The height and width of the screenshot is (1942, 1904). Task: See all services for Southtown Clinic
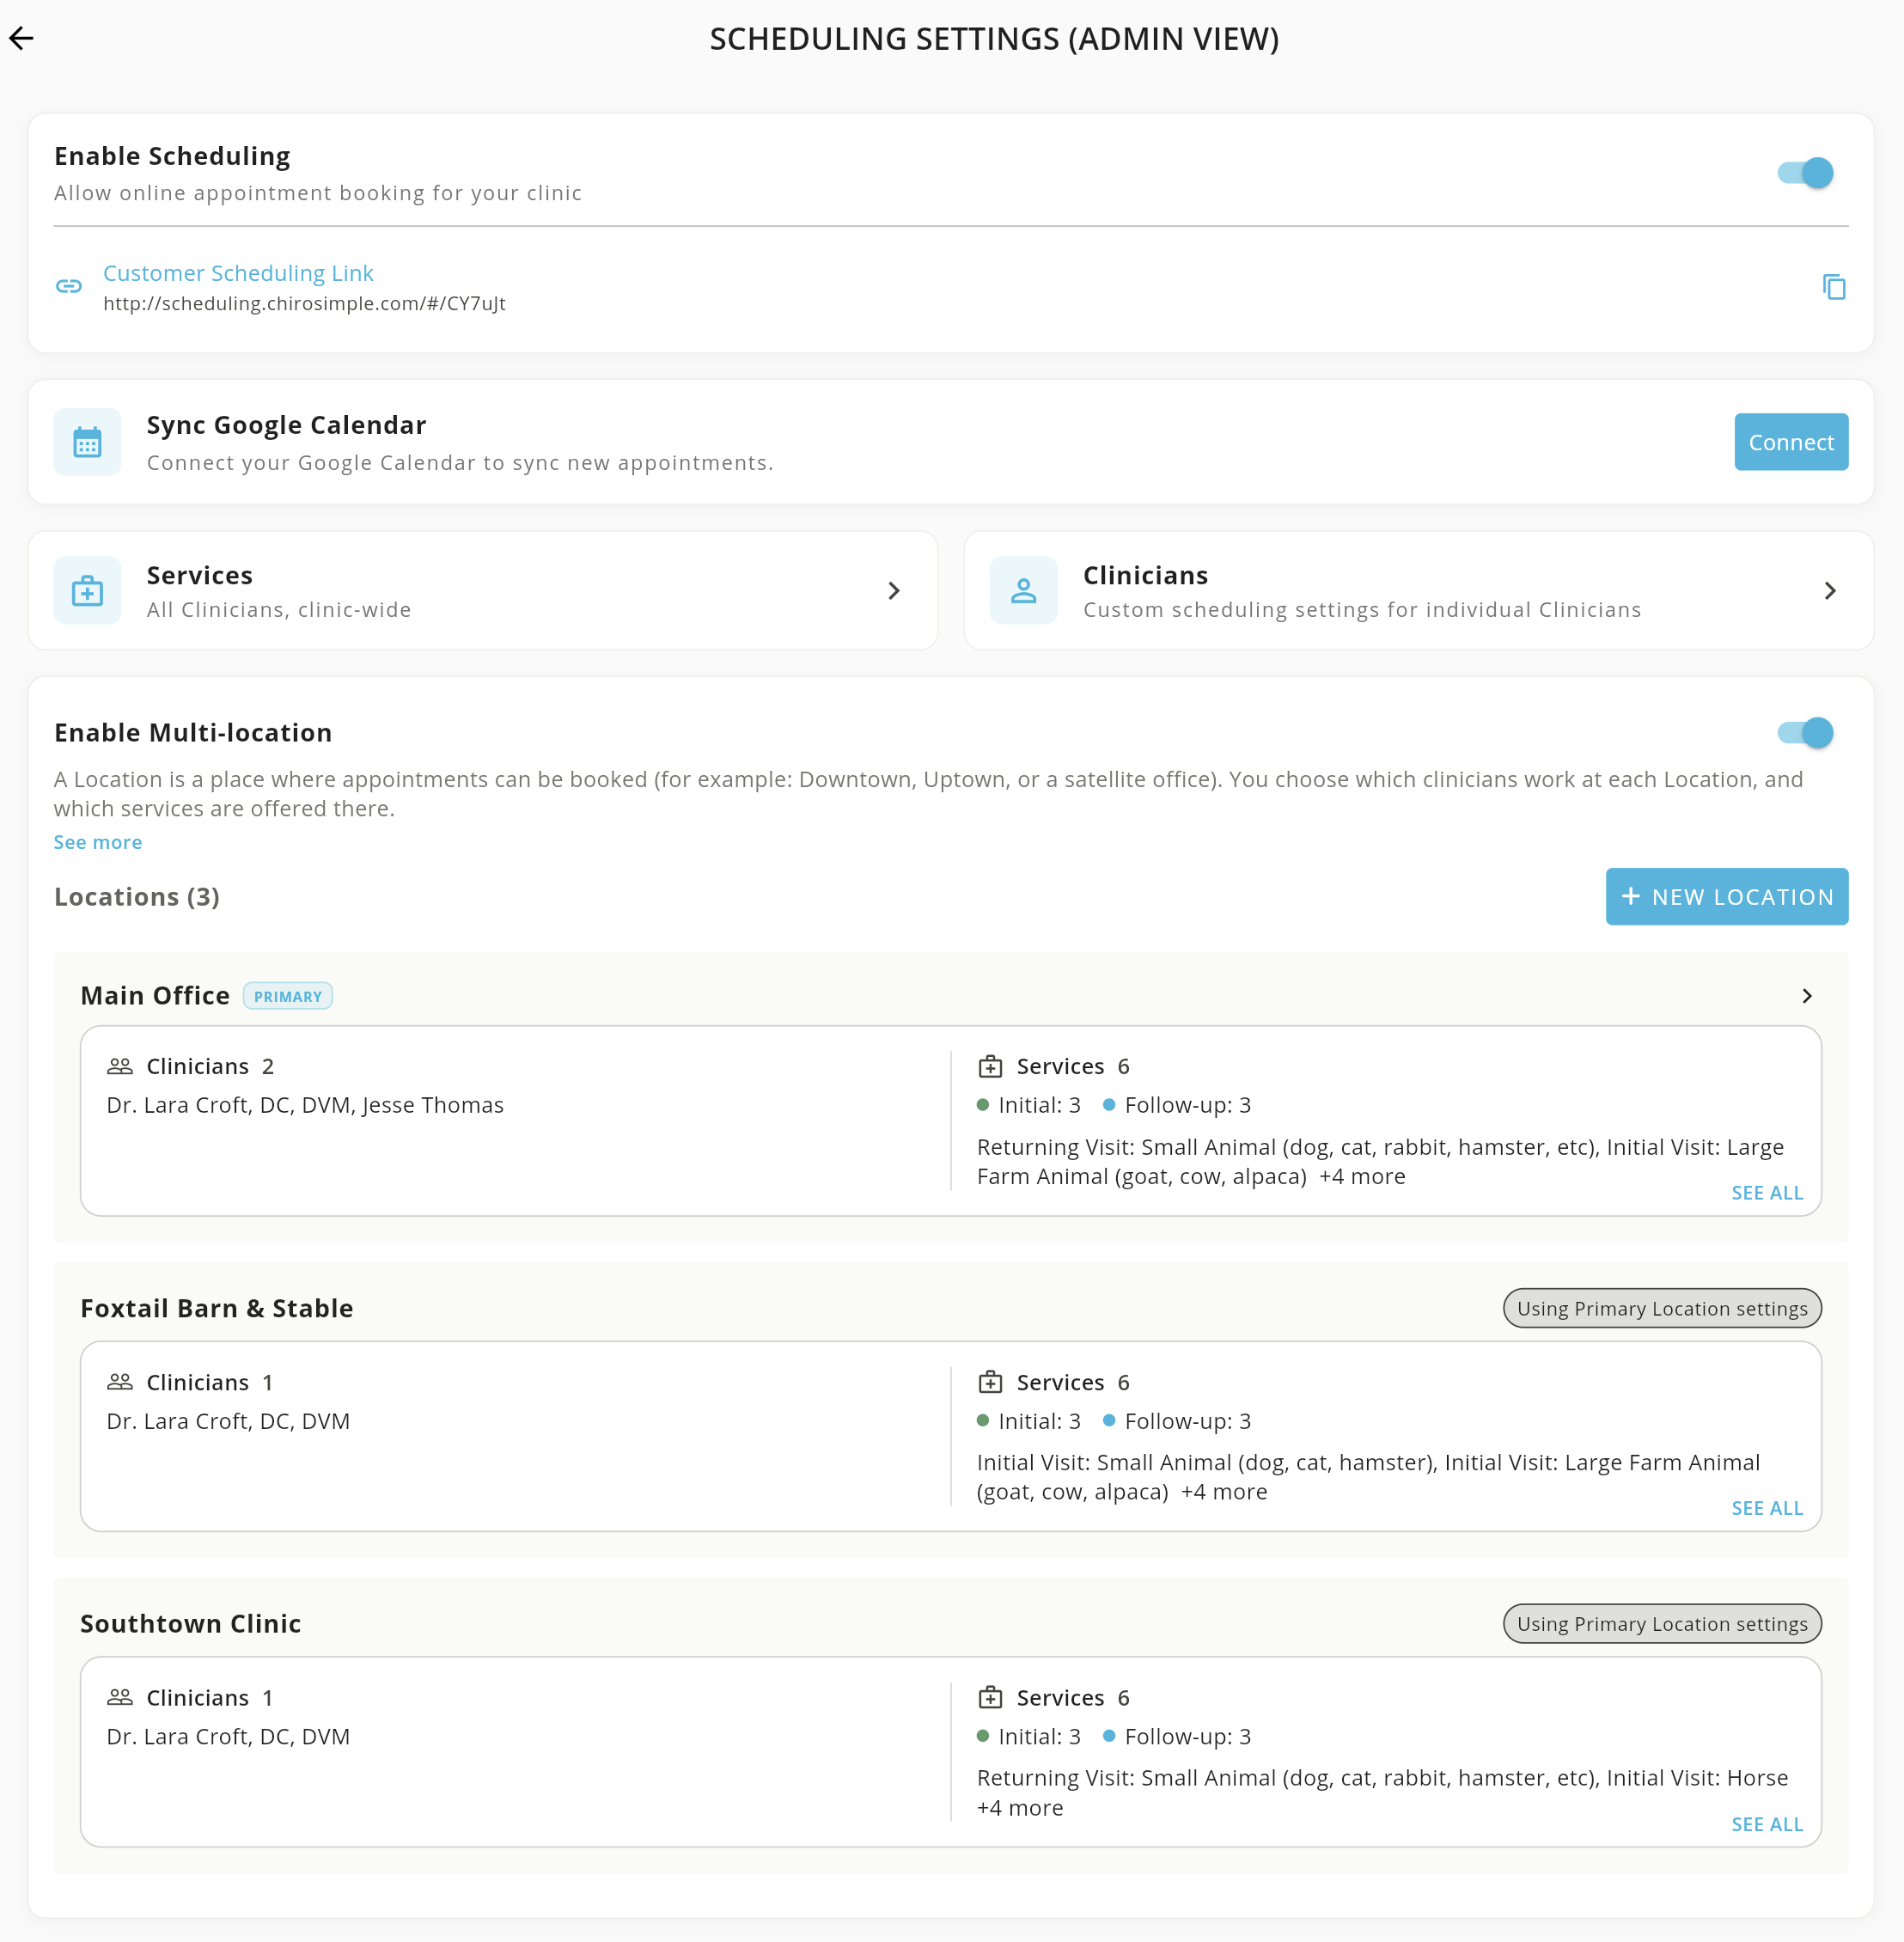[x=1766, y=1824]
